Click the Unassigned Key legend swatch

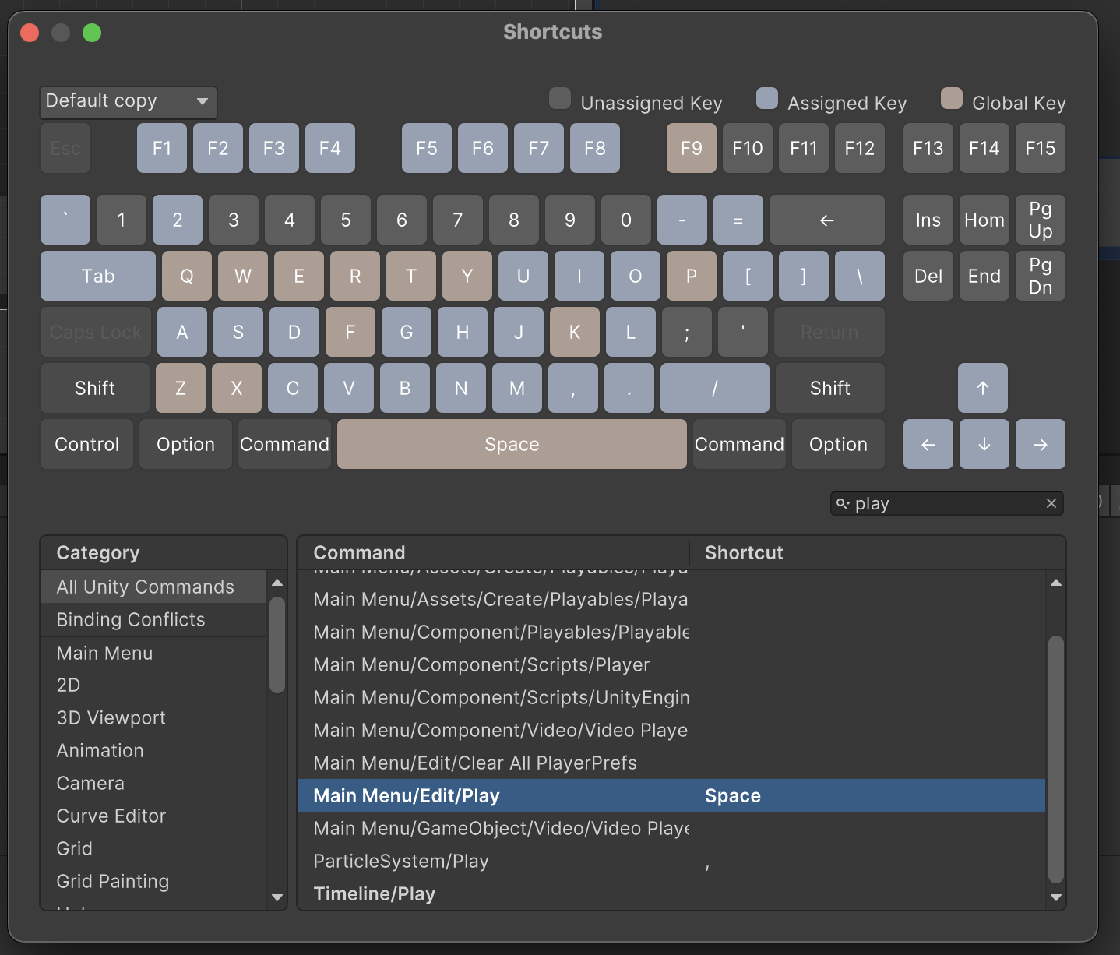coord(560,98)
